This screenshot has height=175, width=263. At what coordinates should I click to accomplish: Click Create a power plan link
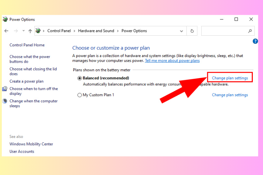click(27, 81)
